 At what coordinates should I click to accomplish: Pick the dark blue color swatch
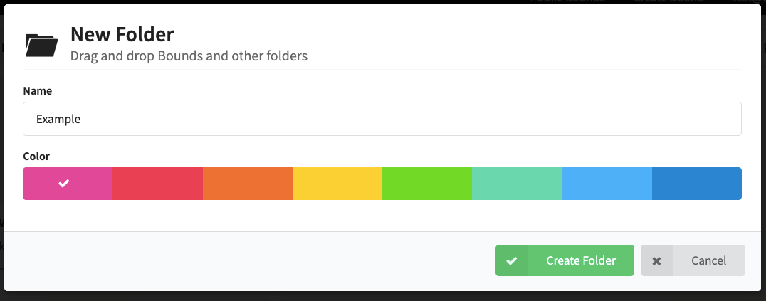697,184
